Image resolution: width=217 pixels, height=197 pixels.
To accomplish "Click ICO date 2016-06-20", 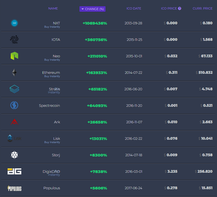I will [133, 89].
